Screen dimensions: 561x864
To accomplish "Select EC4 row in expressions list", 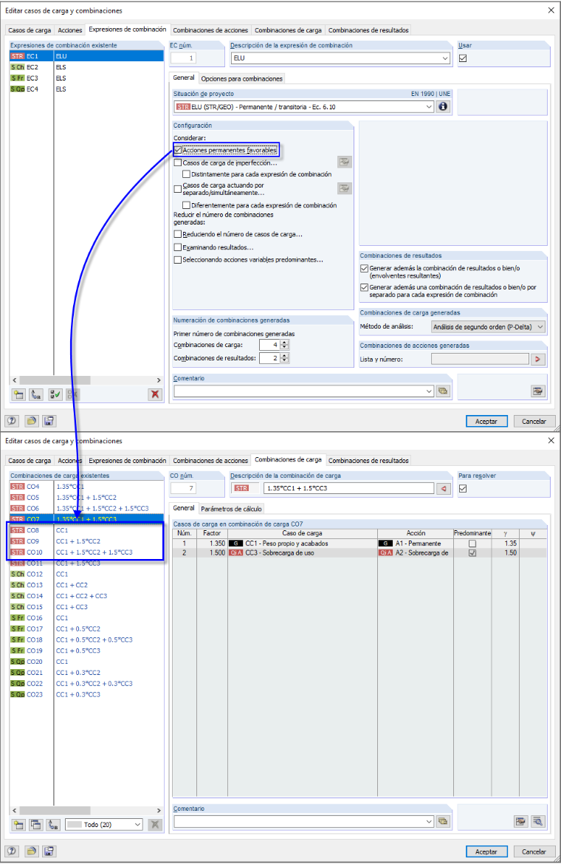I will (86, 89).
